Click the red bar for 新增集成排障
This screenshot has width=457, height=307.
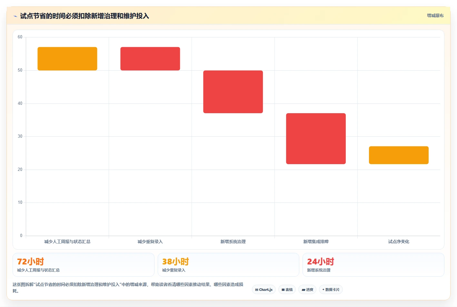[x=316, y=139]
